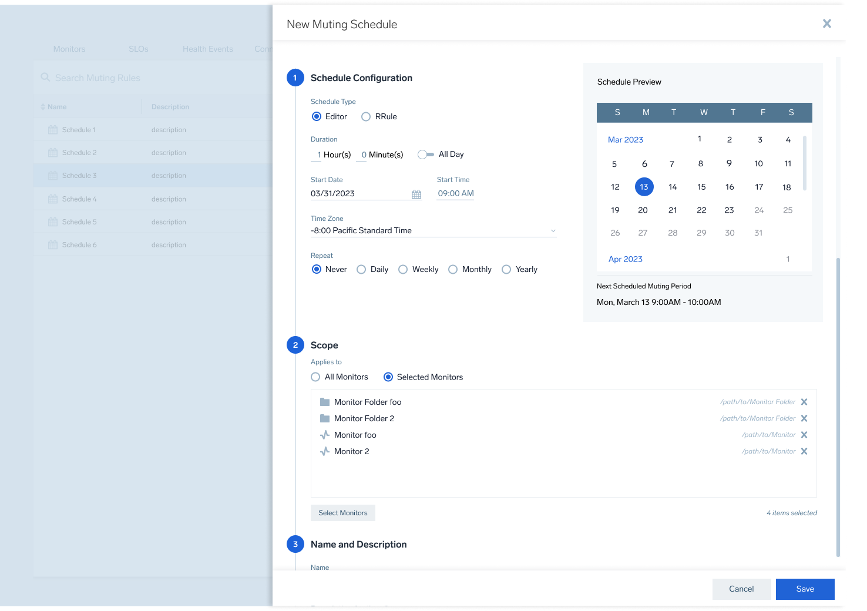Click the Select Monitors button
Viewport: 867px width, 611px height.
coord(342,513)
